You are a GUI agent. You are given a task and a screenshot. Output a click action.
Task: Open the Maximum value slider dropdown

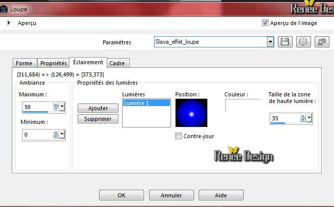(x=62, y=107)
